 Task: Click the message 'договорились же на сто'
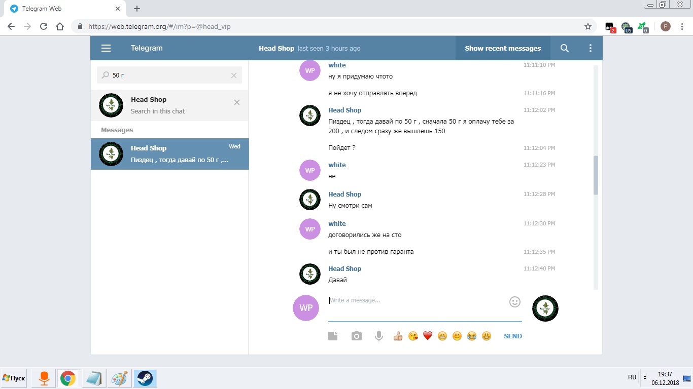pos(365,235)
